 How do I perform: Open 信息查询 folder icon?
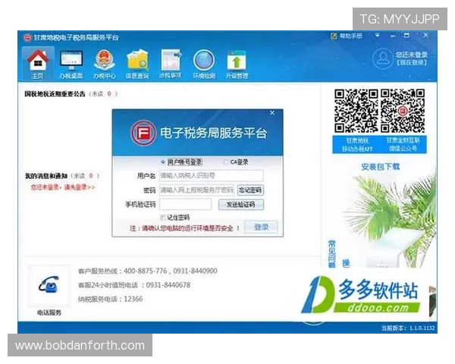pos(137,61)
